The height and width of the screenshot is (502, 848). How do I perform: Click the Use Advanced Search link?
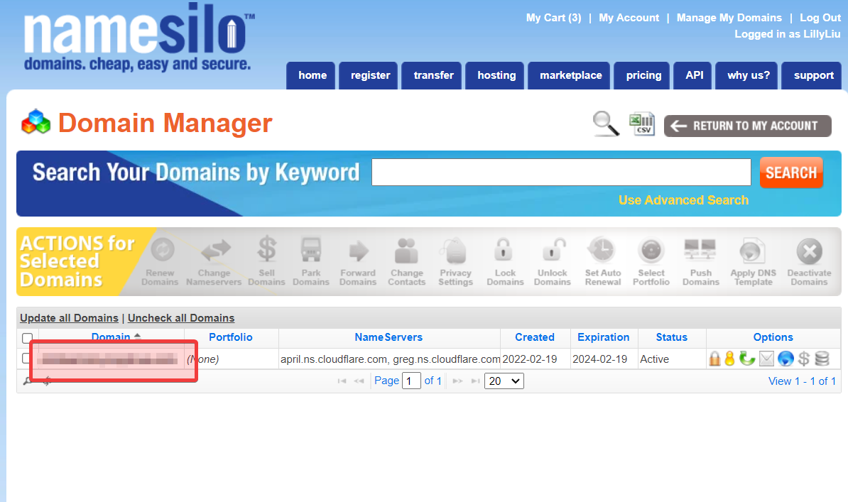point(683,200)
